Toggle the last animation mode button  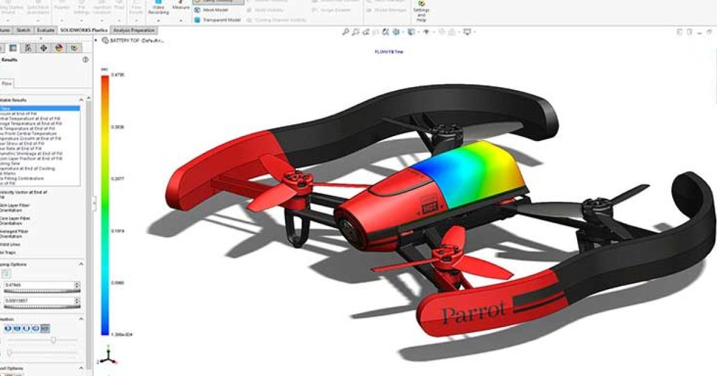pos(45,328)
